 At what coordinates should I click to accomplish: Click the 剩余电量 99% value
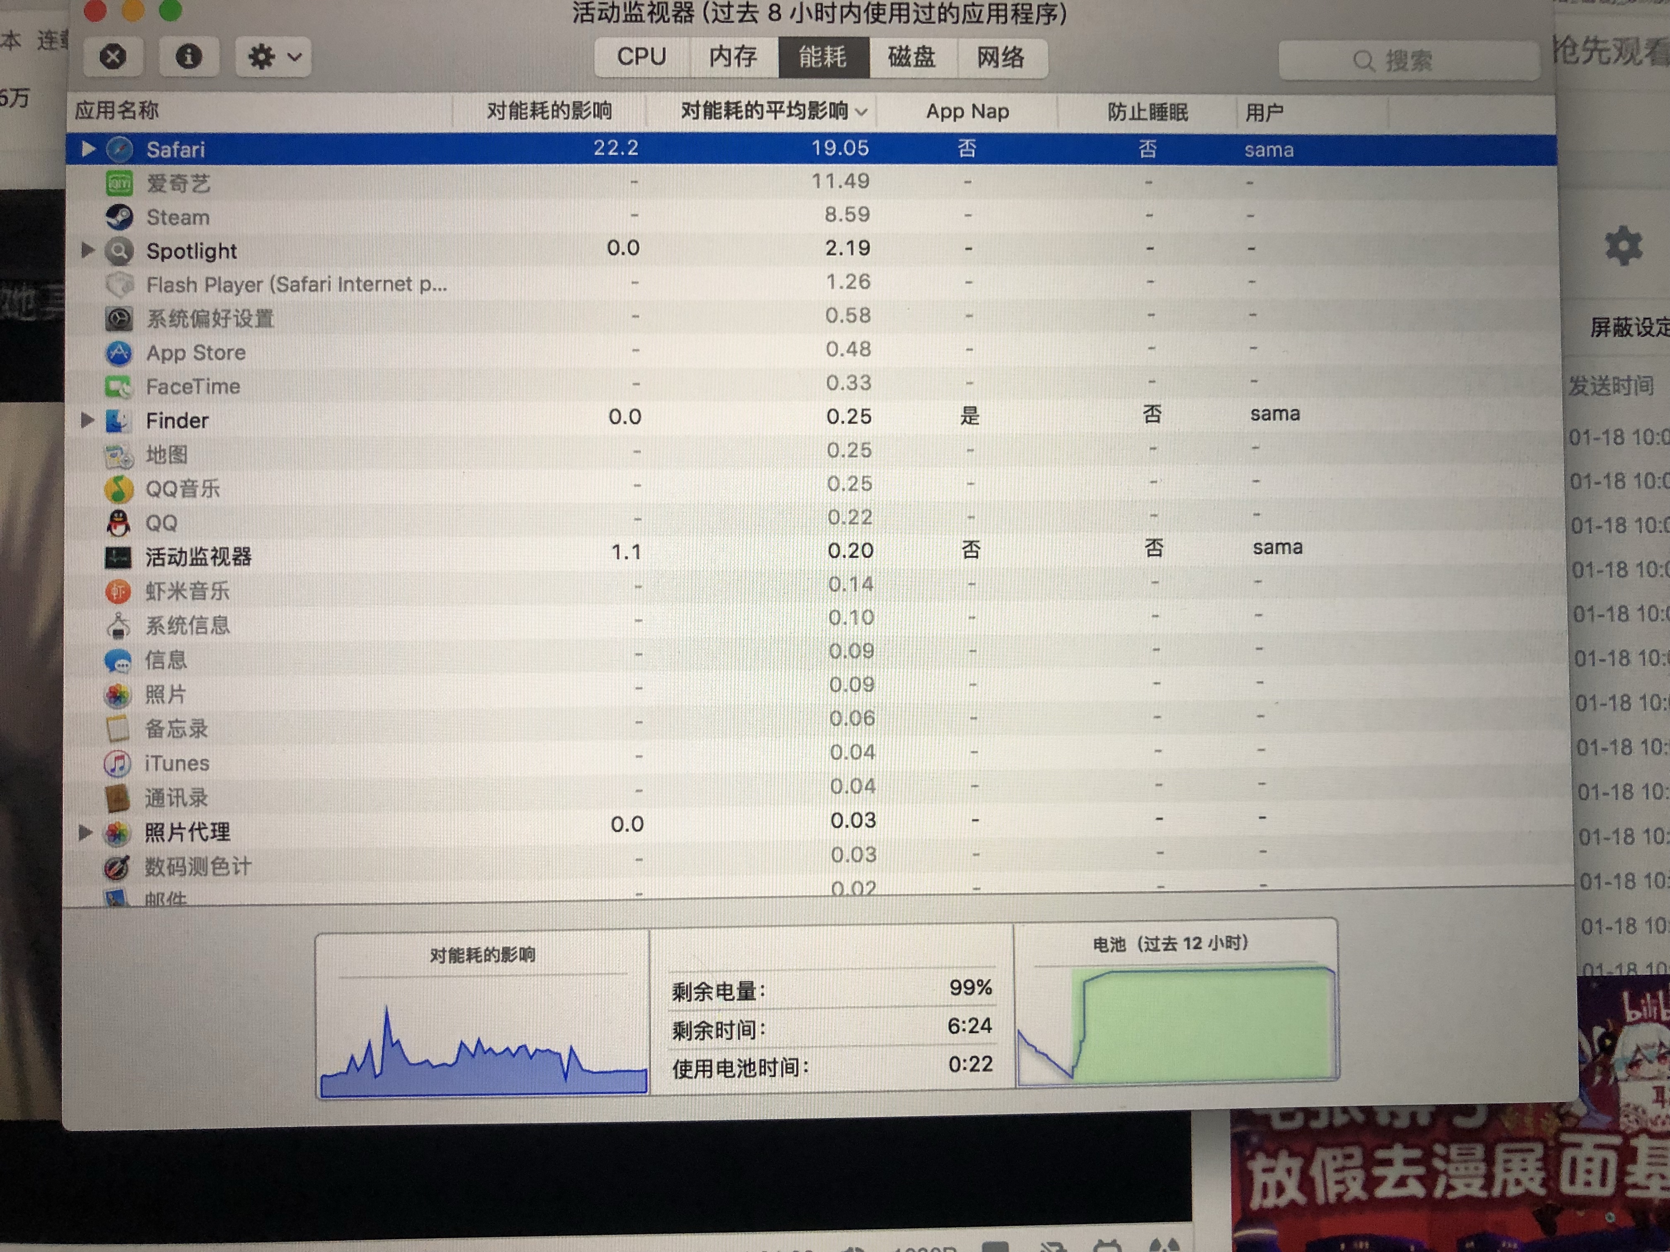pos(970,987)
